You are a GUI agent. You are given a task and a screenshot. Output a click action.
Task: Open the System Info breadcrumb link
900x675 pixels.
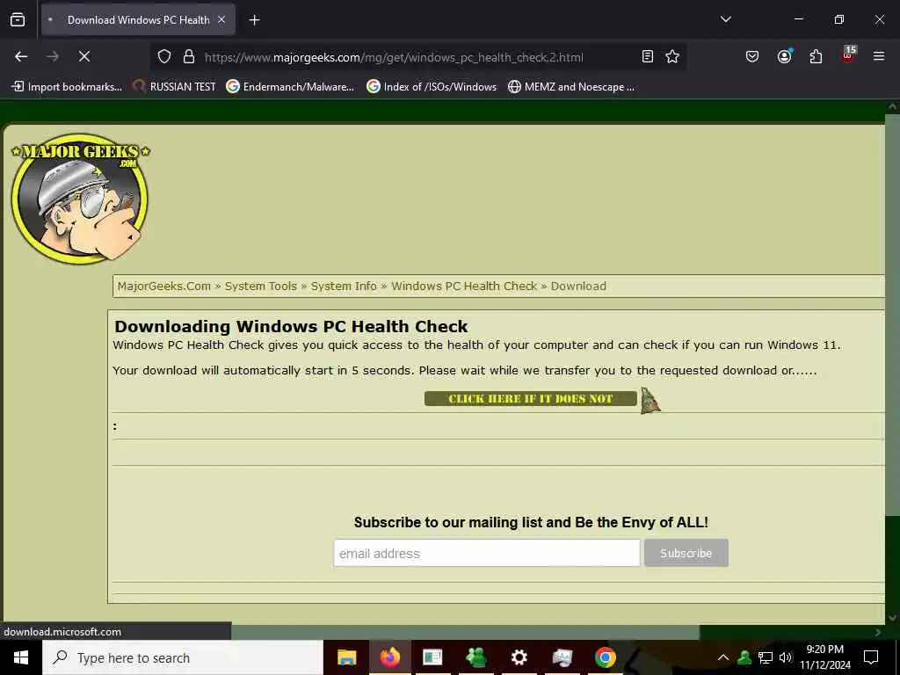coord(344,286)
